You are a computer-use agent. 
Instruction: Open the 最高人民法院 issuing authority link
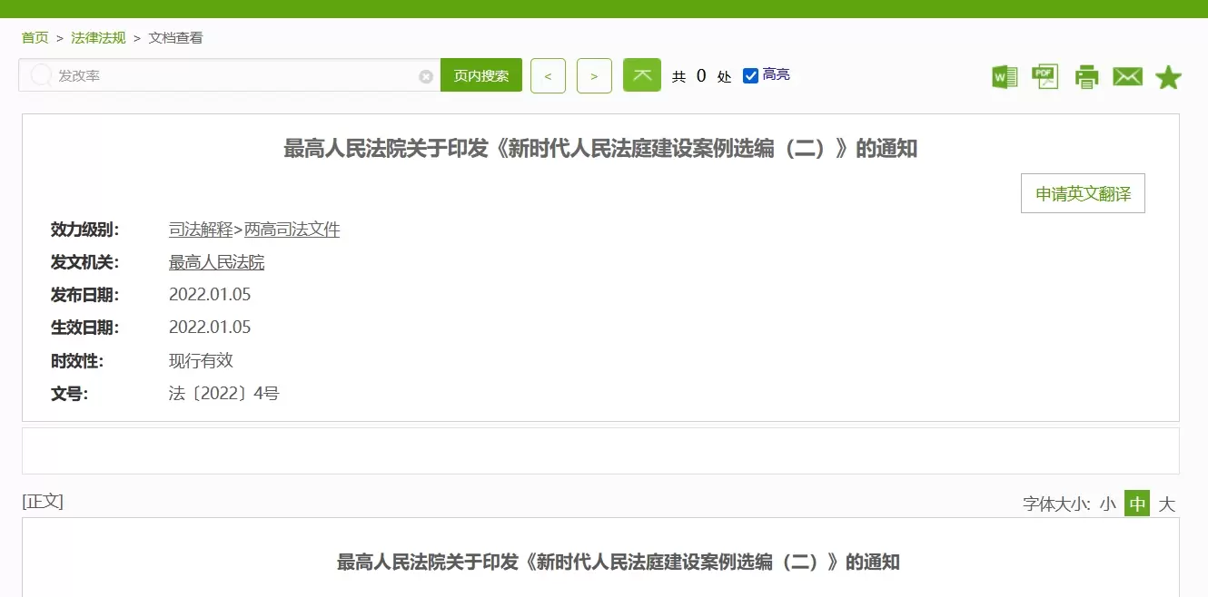(216, 262)
